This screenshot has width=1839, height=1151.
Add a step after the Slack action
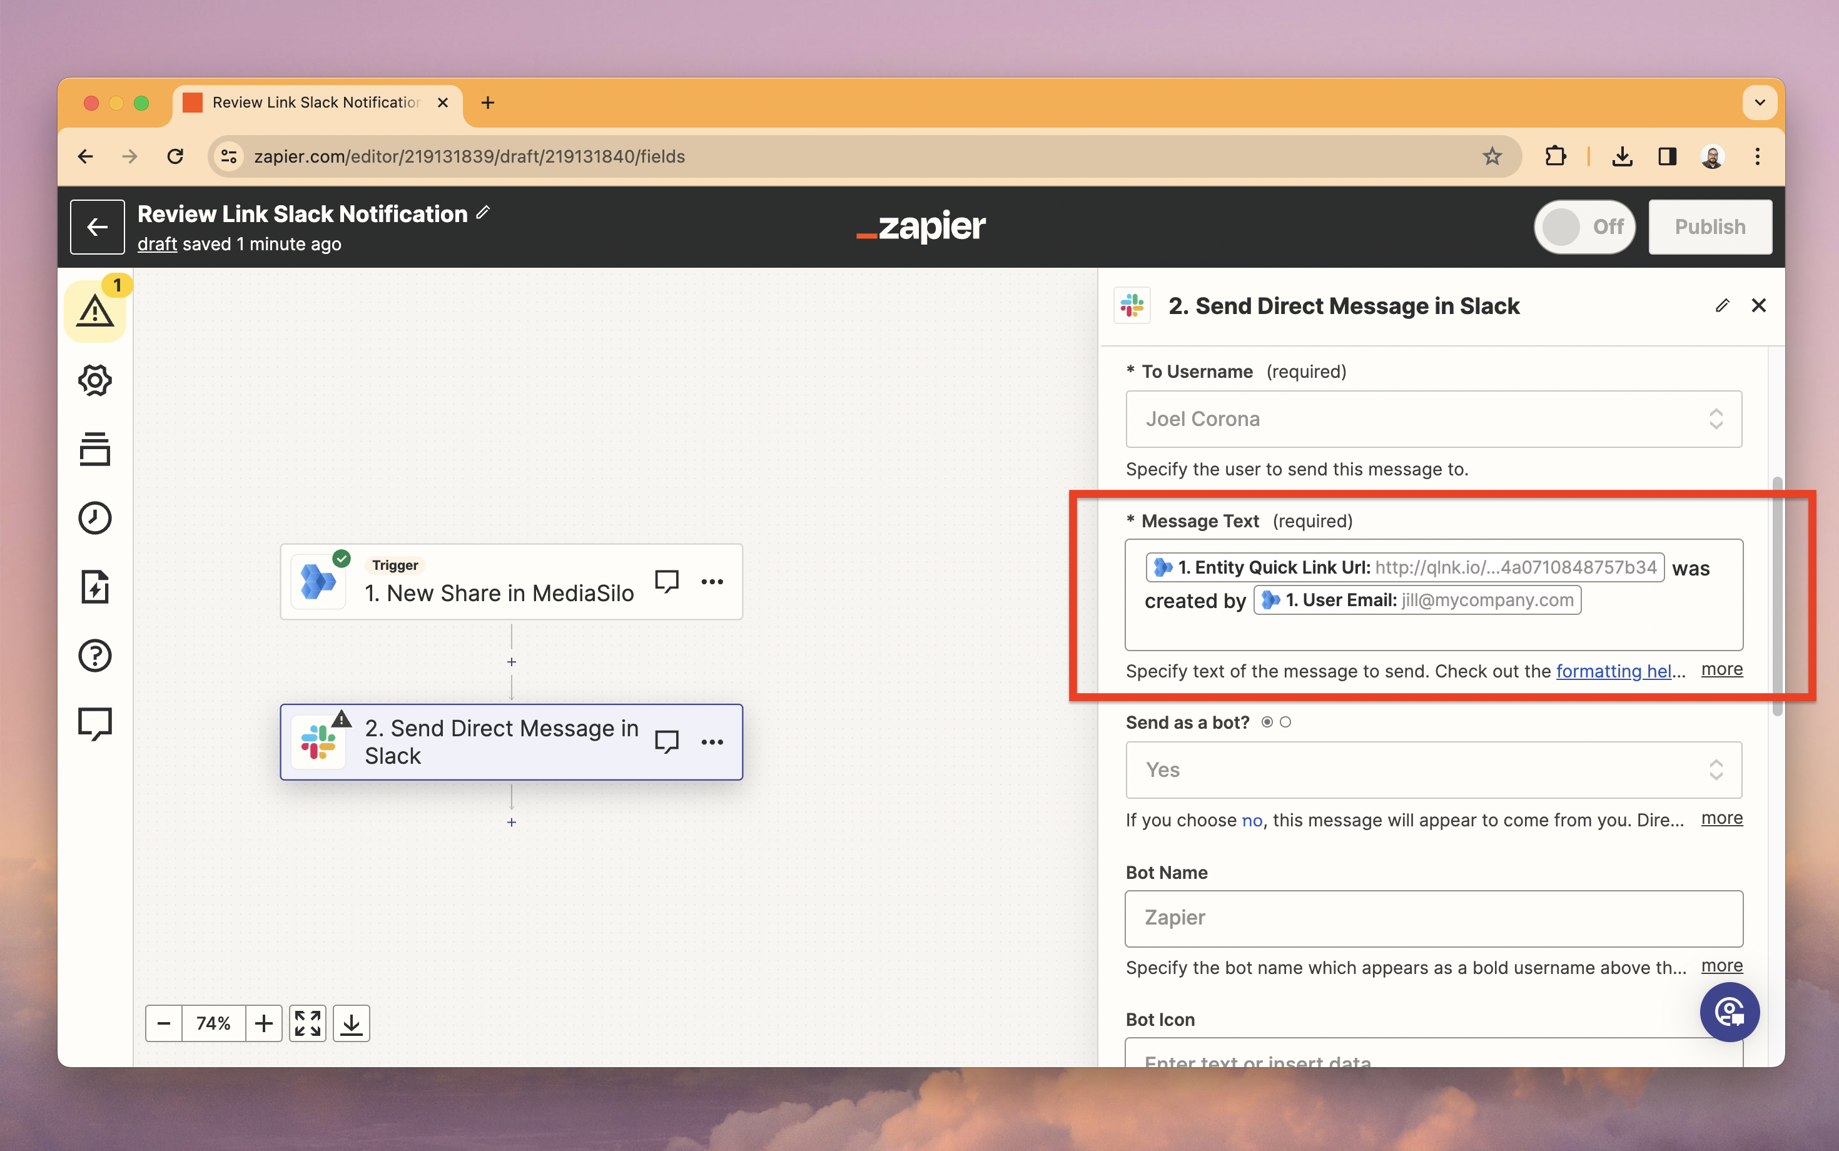(512, 822)
